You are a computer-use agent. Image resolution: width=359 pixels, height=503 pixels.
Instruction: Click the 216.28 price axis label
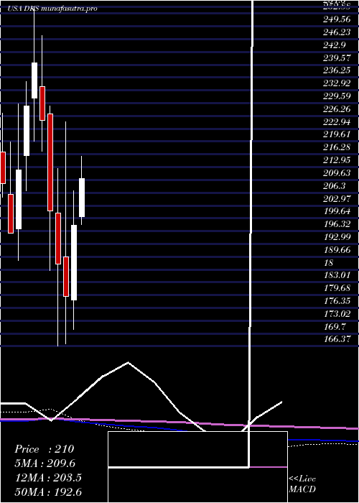[x=337, y=148]
